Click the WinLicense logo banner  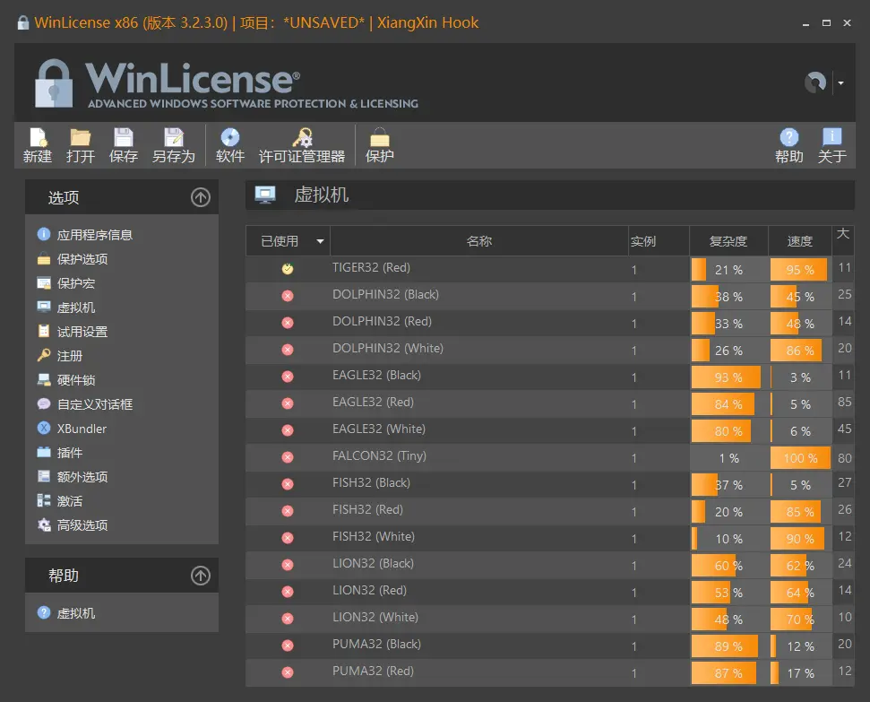[226, 83]
